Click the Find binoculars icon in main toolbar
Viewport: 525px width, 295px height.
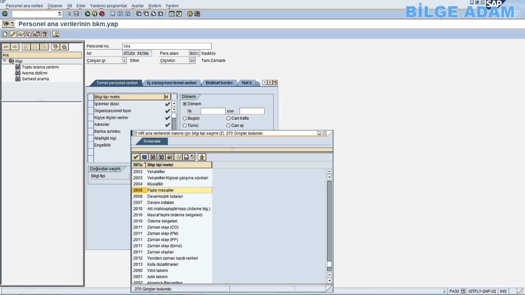[121, 14]
